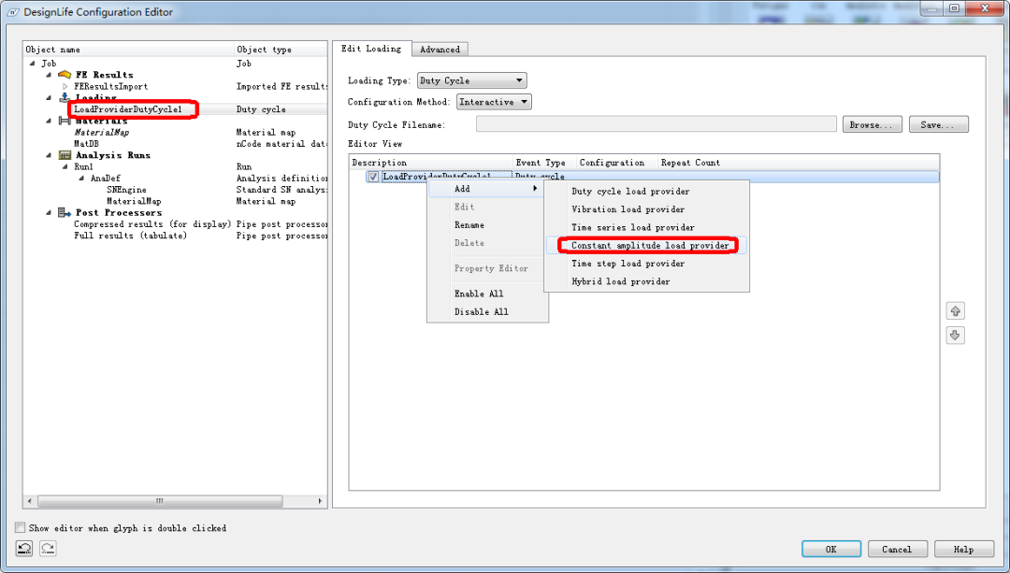Viewport: 1010px width, 573px height.
Task: Click the Loading node icon in tree
Action: pyautogui.click(x=65, y=96)
